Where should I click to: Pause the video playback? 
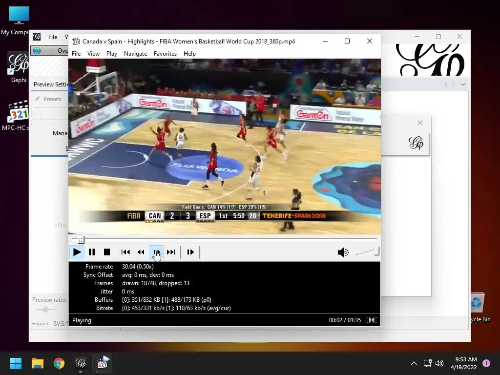pos(92,252)
